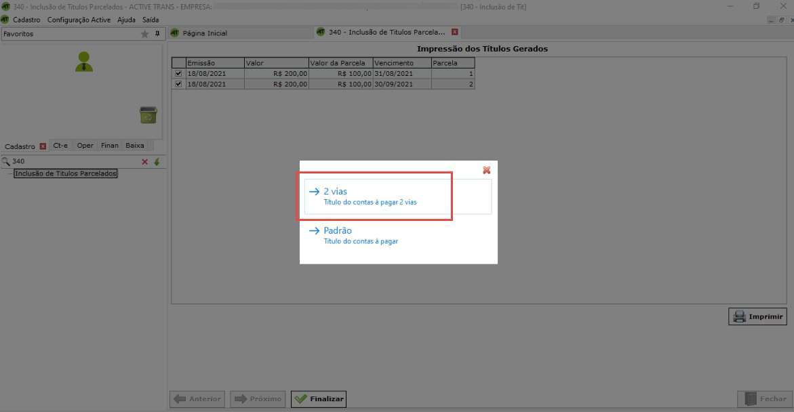Screen dimensions: 794x412
Task: Close the 340 Inclusão de Títulos tab
Action: (455, 33)
